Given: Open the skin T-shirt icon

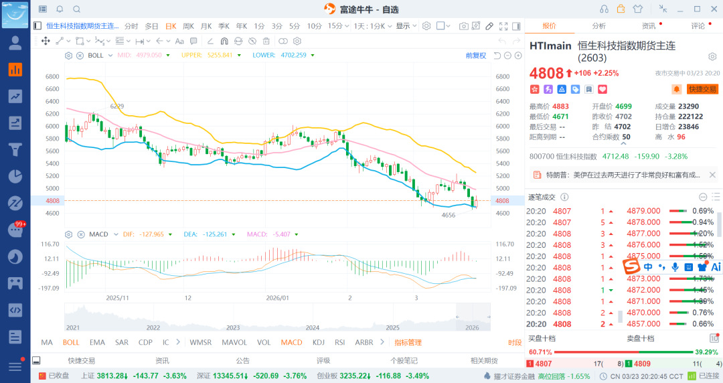Looking at the screenshot, I should pos(638,9).
